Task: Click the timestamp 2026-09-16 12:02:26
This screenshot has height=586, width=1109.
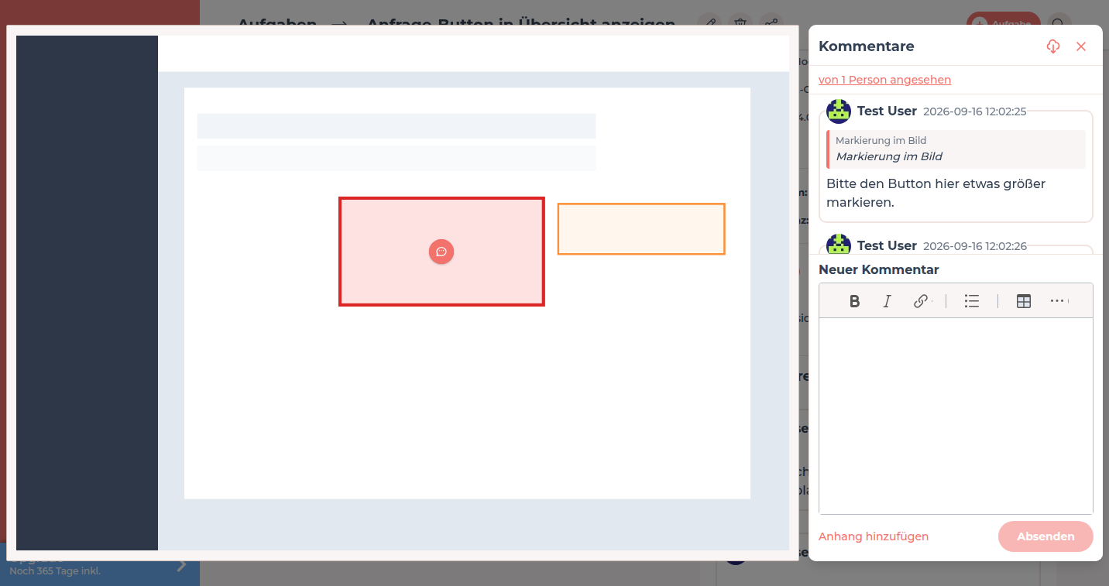Action: coord(975,246)
